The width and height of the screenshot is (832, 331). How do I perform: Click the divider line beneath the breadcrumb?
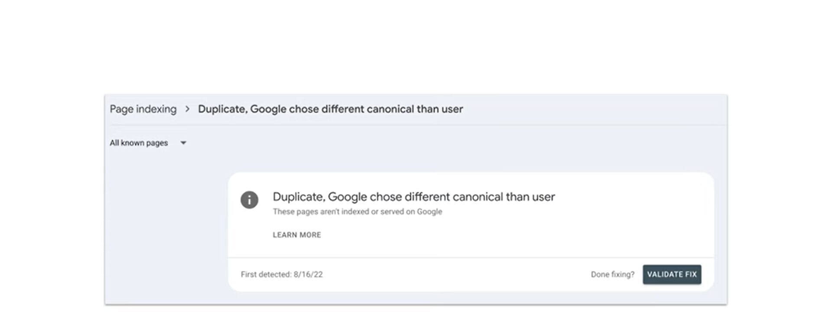(416, 125)
